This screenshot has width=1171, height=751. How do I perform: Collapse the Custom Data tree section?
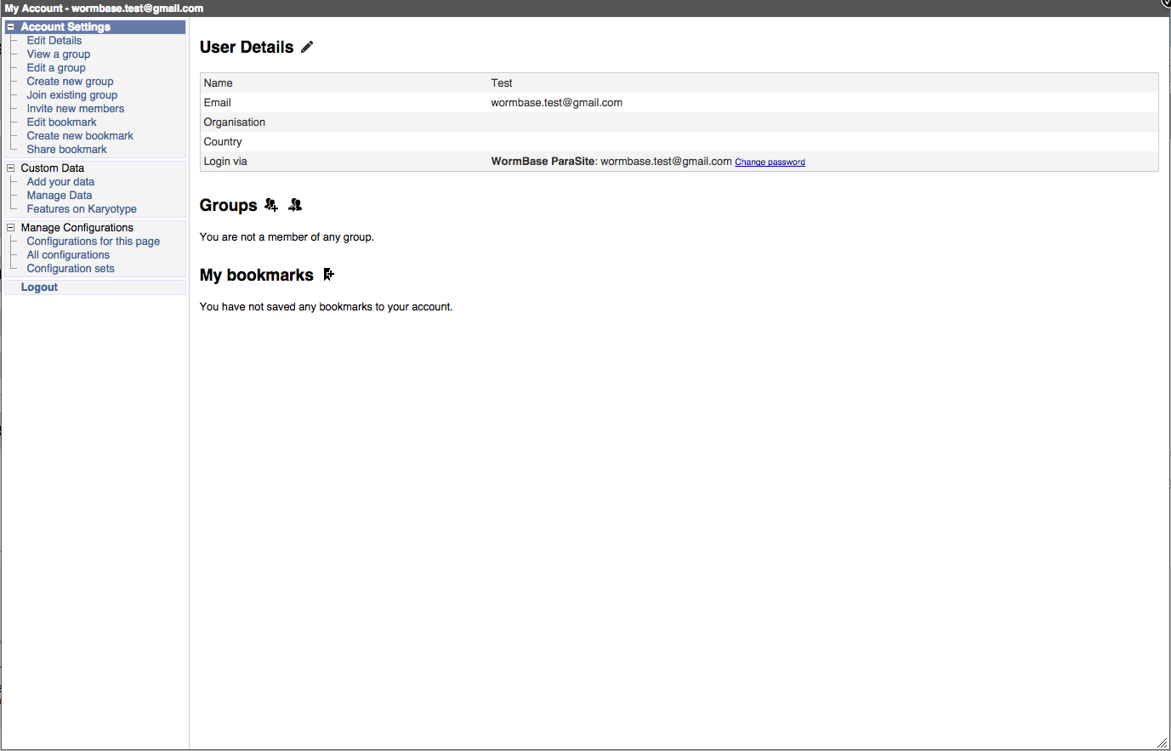[x=11, y=168]
